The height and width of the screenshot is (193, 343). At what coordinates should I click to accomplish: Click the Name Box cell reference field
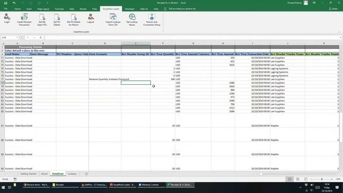9,38
